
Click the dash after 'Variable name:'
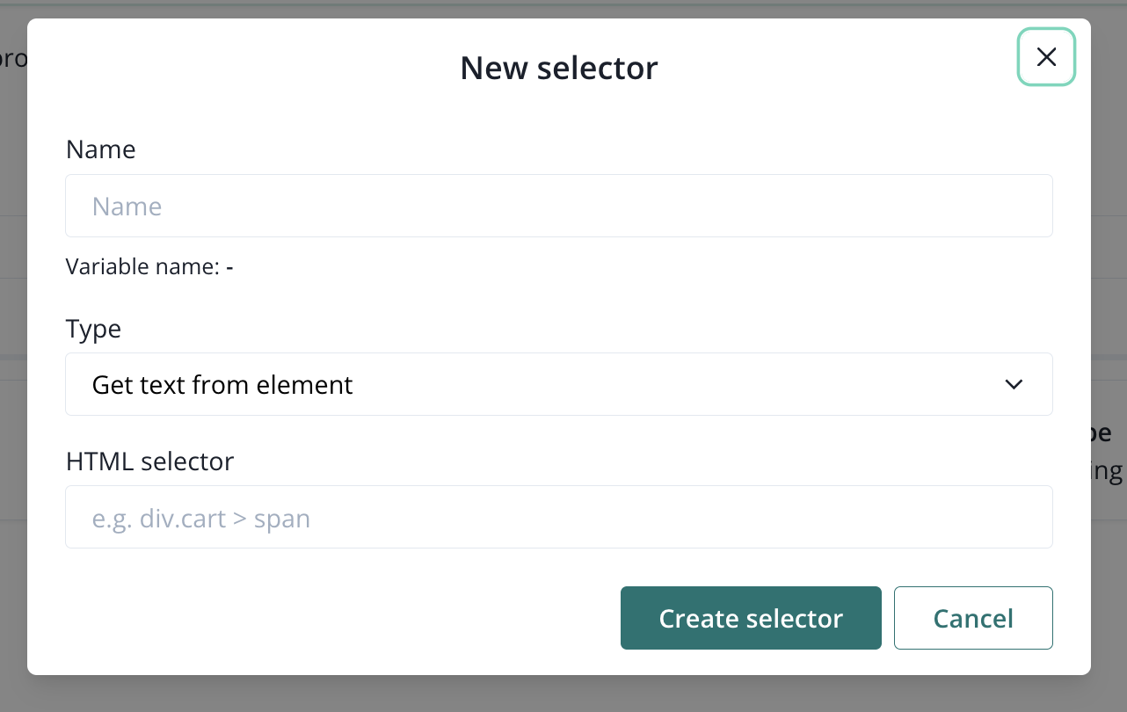point(229,266)
